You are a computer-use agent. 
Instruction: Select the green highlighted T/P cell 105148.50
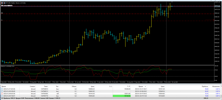point(122,96)
